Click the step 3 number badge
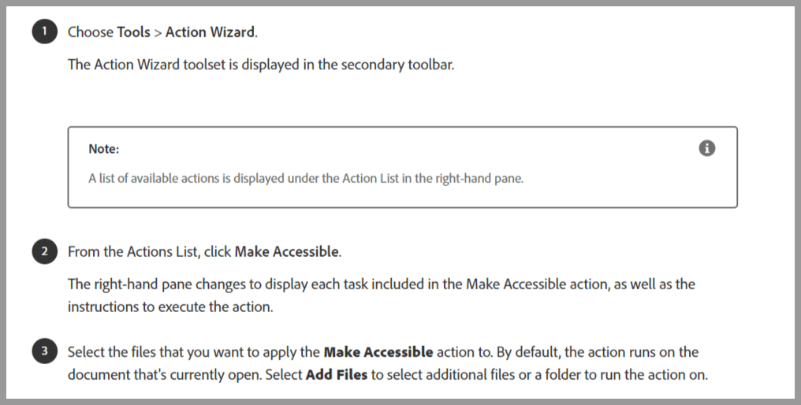The image size is (801, 405). [44, 351]
